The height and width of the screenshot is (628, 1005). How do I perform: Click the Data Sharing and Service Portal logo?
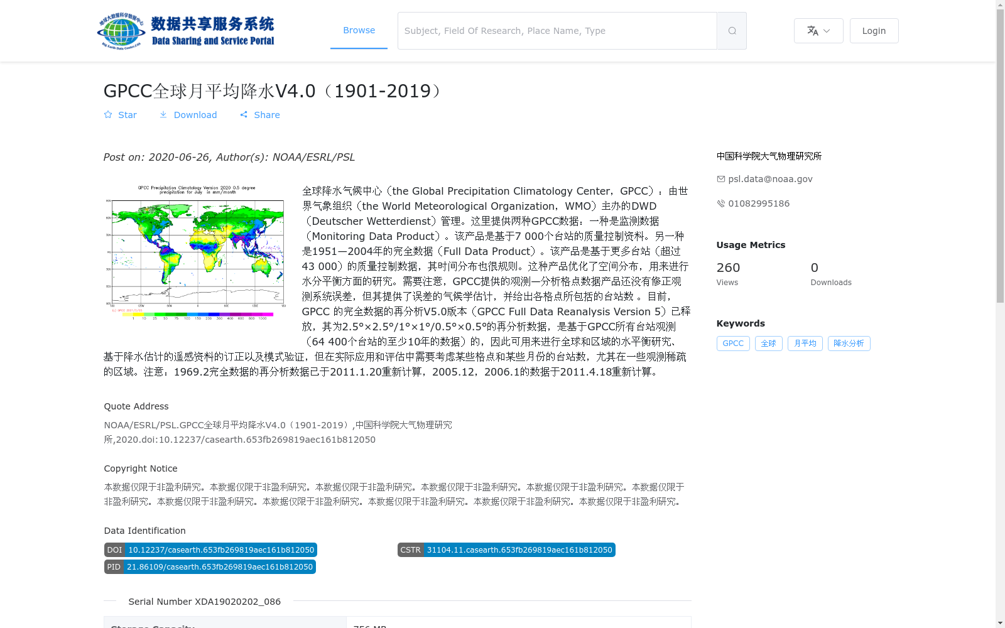coord(186,31)
